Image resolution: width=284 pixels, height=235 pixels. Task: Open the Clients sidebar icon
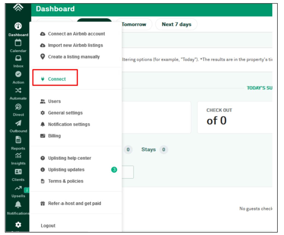pos(18,172)
